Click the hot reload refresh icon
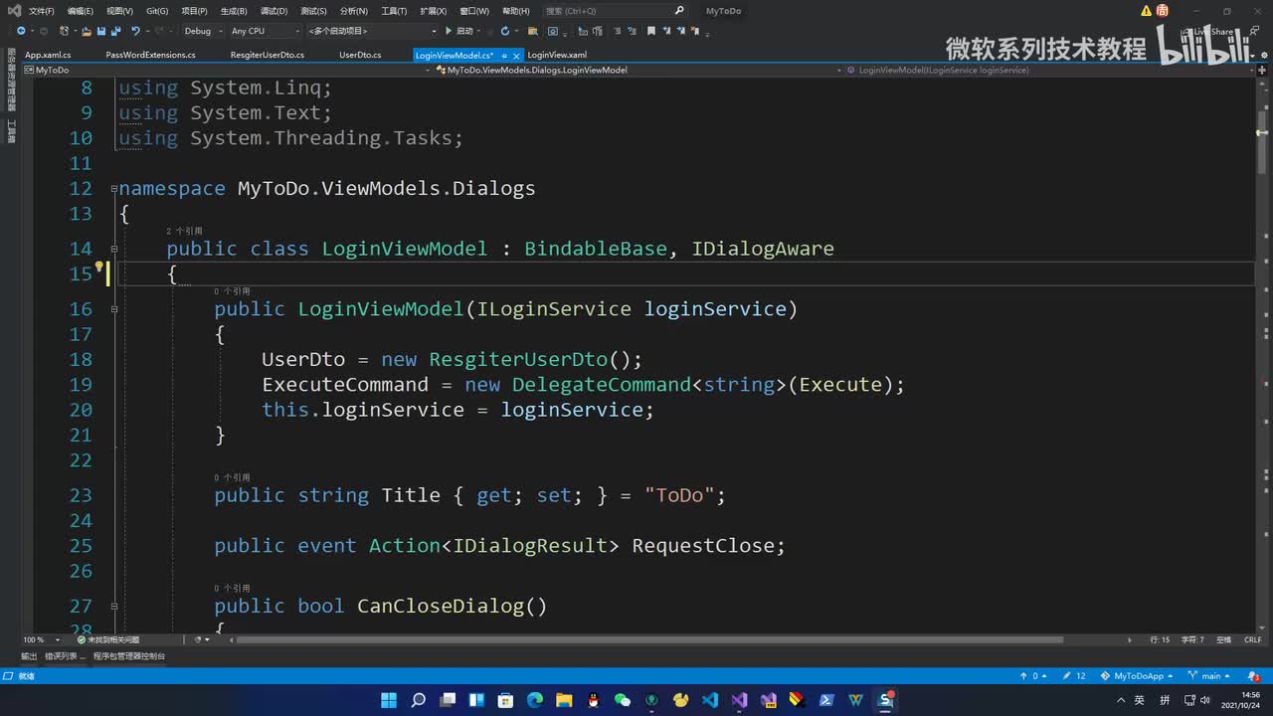Viewport: 1273px width, 716px height. coord(505,31)
